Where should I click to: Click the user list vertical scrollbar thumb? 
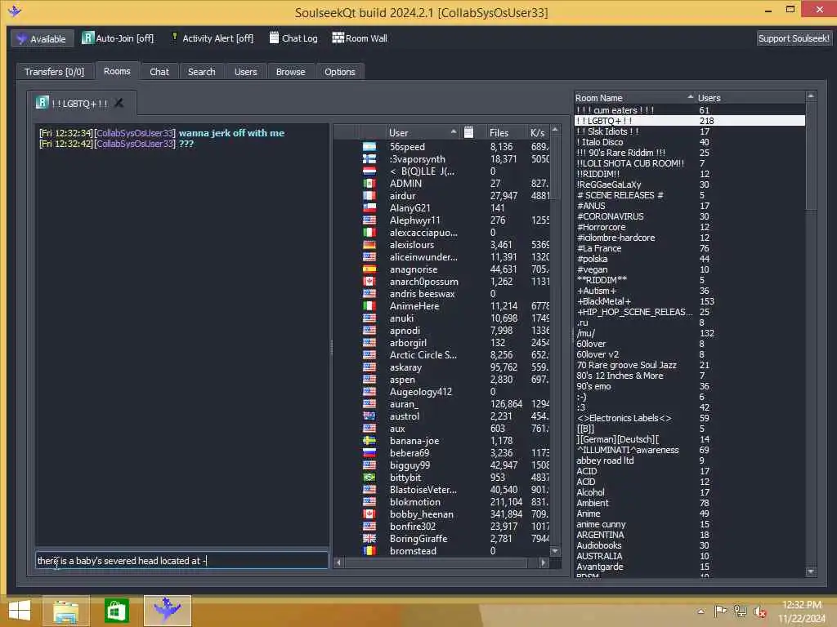point(555,167)
